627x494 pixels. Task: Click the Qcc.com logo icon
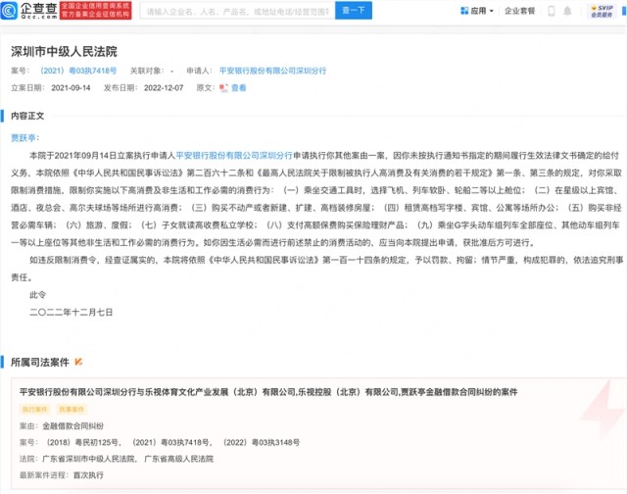pos(9,11)
